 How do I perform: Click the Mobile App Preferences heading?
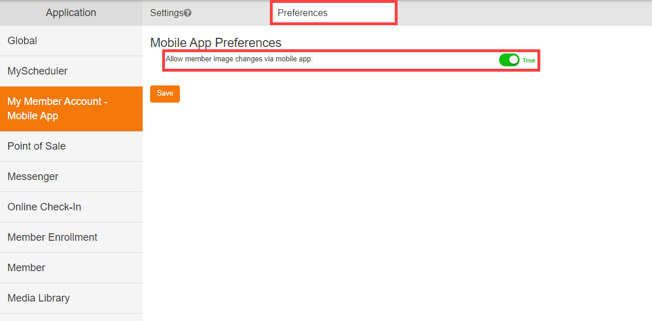pyautogui.click(x=216, y=42)
